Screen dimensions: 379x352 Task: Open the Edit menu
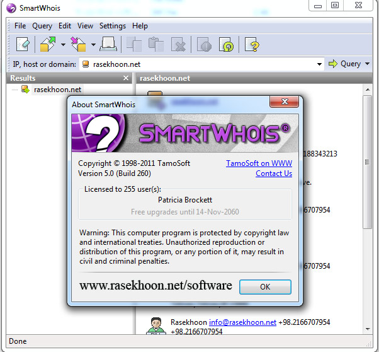[x=65, y=26]
